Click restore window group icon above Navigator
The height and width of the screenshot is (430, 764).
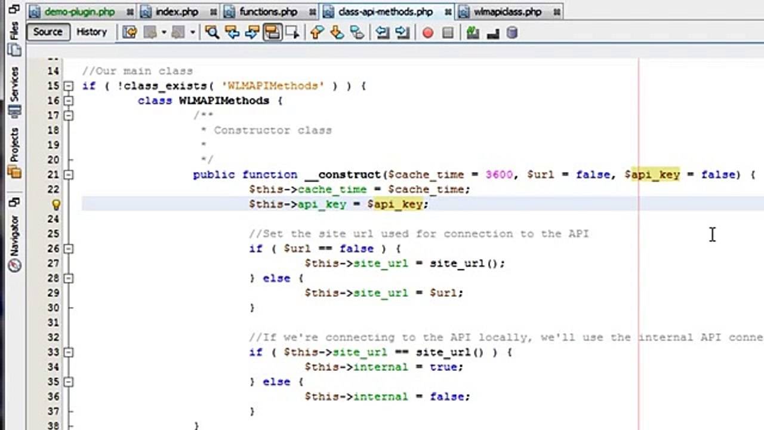click(14, 202)
